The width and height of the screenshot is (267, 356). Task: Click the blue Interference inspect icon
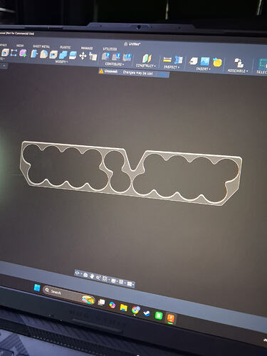pyautogui.click(x=179, y=60)
